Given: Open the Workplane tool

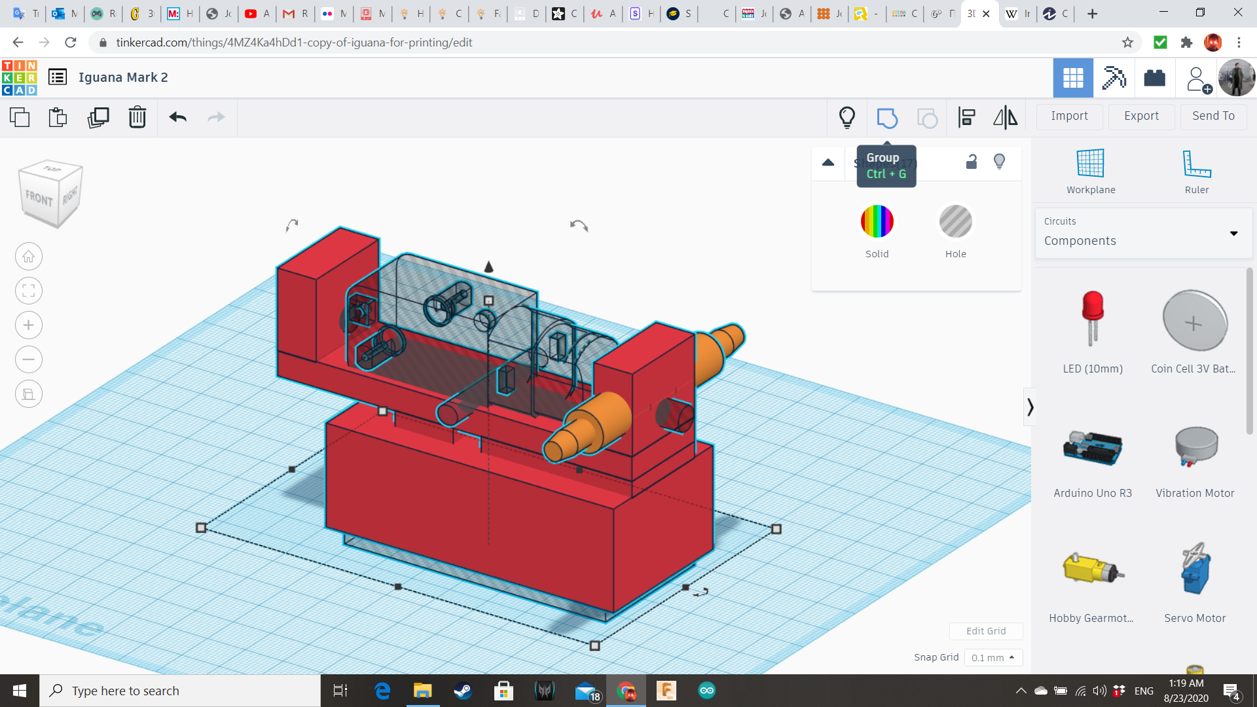Looking at the screenshot, I should pyautogui.click(x=1090, y=172).
